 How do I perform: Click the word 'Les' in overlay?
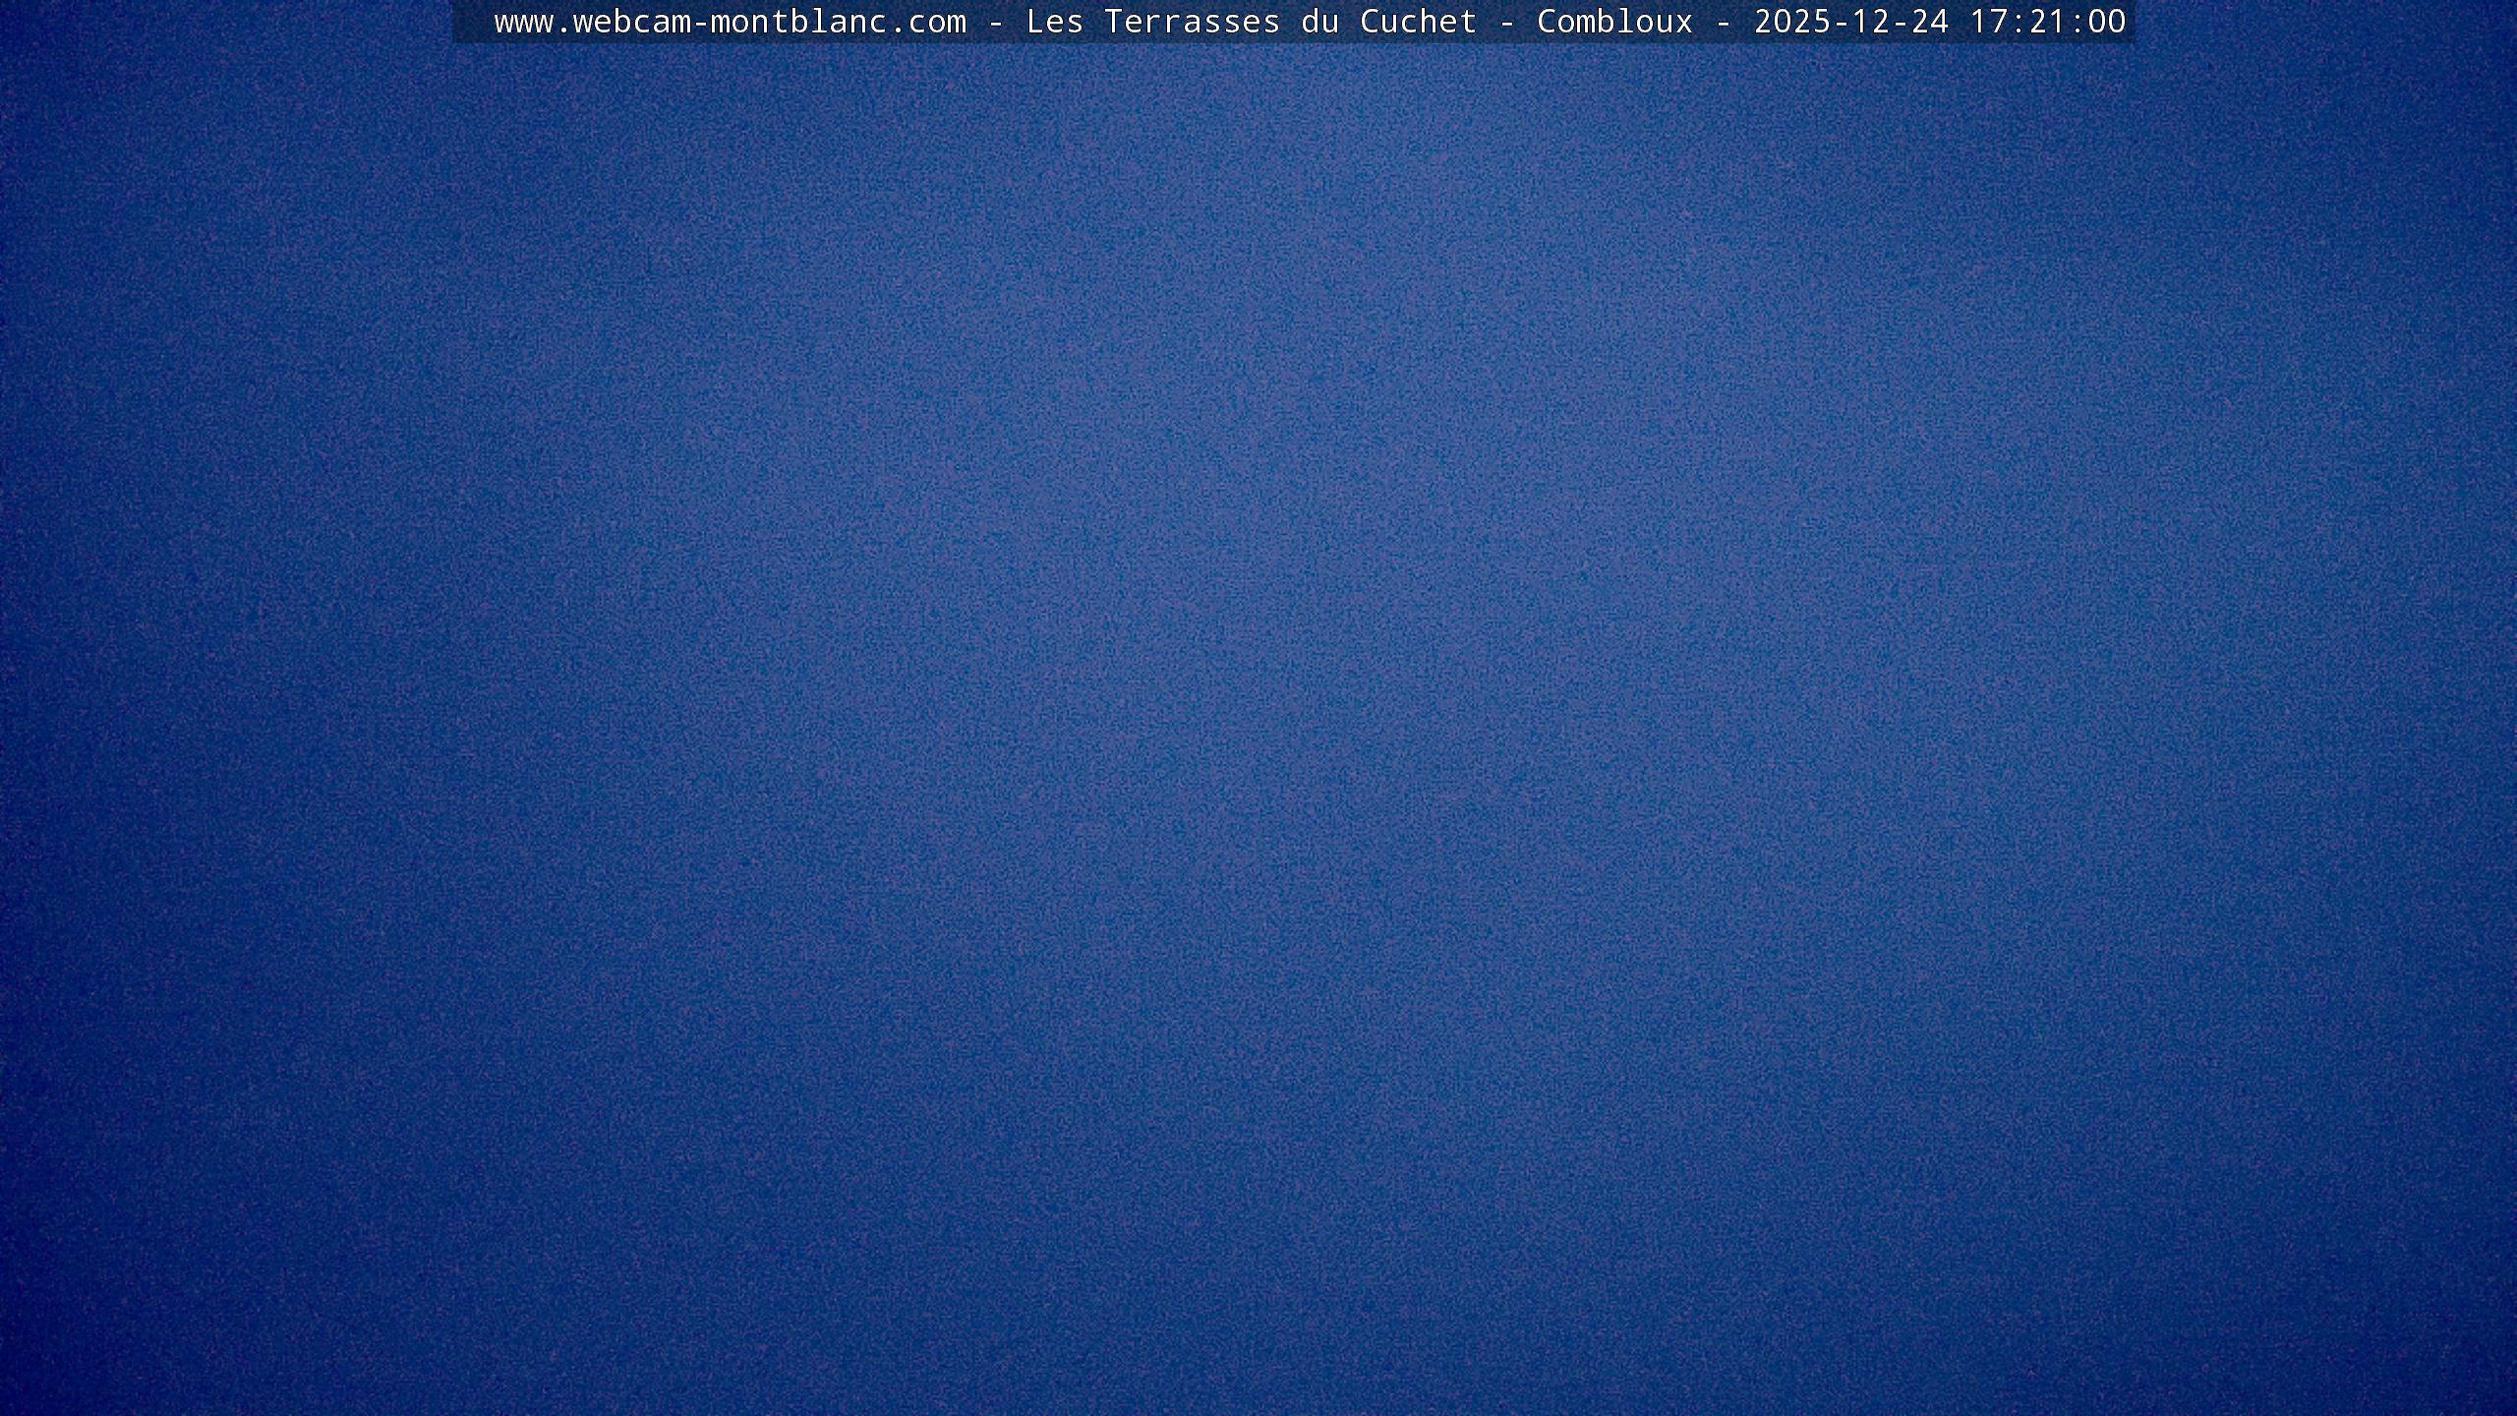pos(1054,22)
